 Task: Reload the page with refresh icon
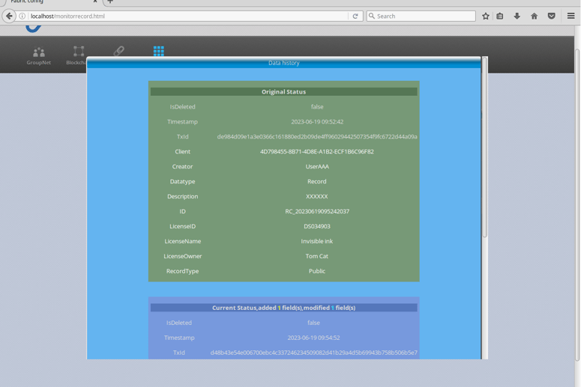[x=355, y=16]
